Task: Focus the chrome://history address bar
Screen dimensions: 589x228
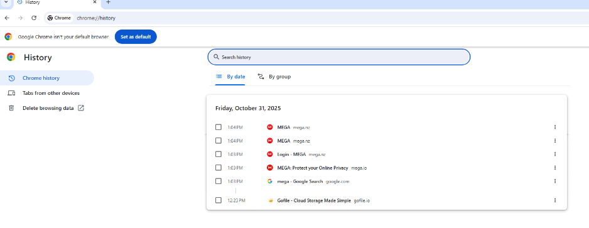Action: pos(96,18)
